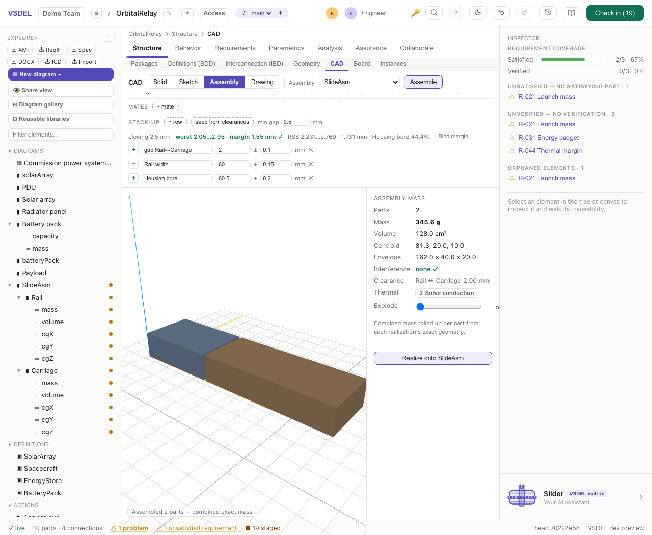Screen dimensions: 652x535
Task: Remove Housing bore row with X
Action: point(311,178)
